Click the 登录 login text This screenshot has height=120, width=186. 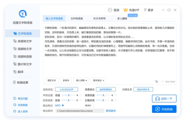tap(116, 10)
